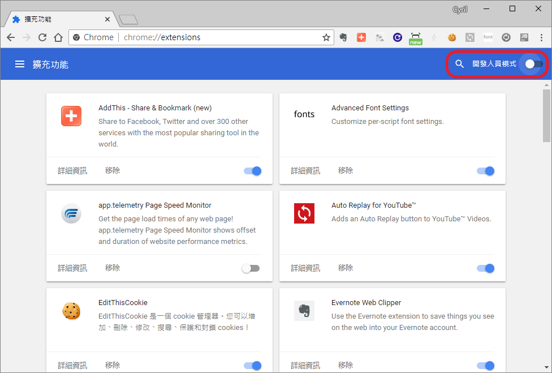Click the browser forward arrow
Screen dimensions: 552x373
tap(27, 37)
